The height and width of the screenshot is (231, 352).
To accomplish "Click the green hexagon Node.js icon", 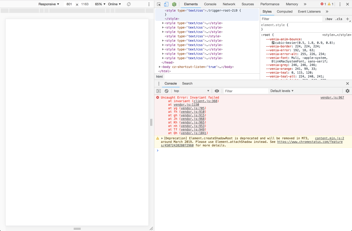I will click(x=174, y=4).
